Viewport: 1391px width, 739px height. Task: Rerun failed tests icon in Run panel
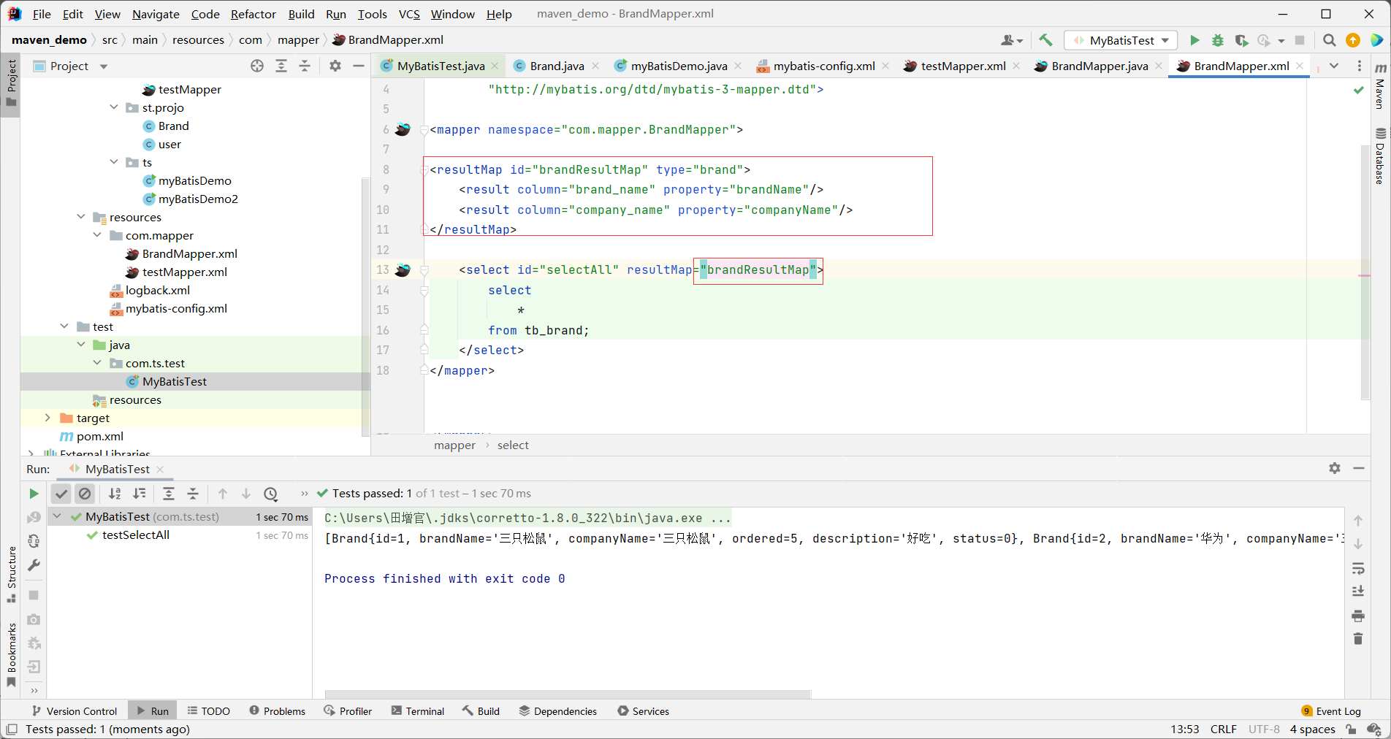[x=34, y=518]
